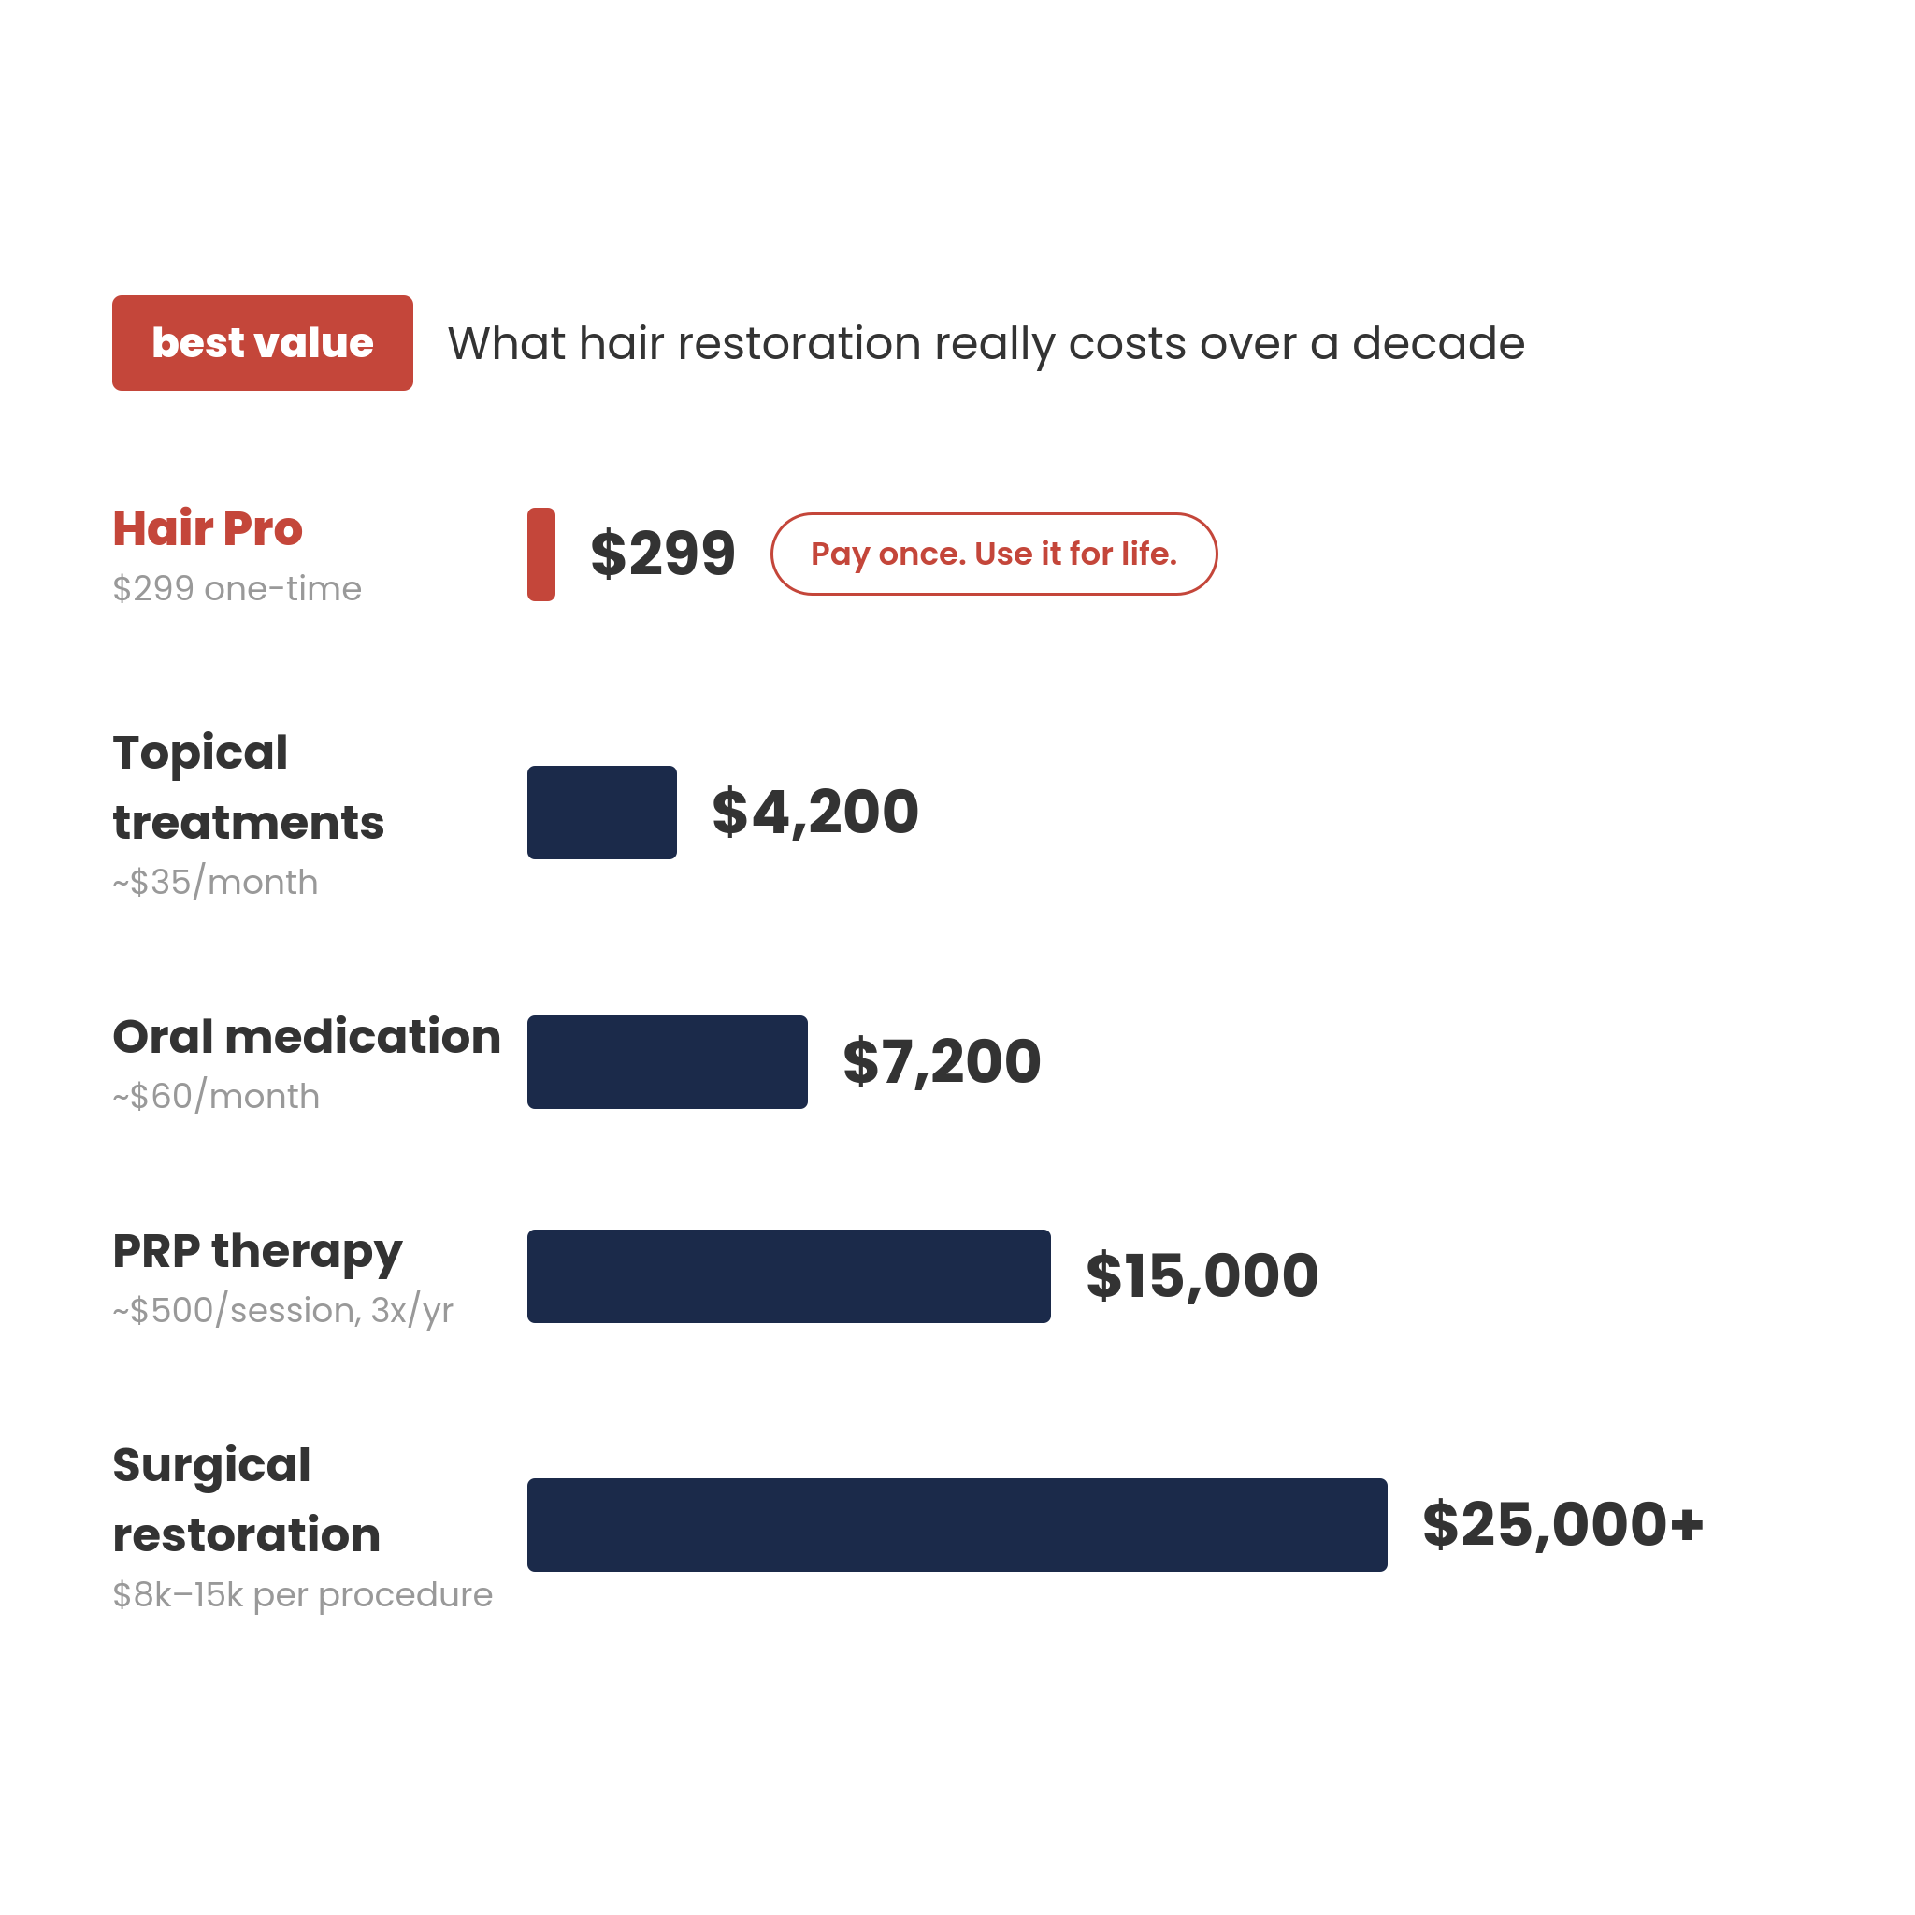
Task: Click the navy Topical treatments bar
Action: click(601, 813)
